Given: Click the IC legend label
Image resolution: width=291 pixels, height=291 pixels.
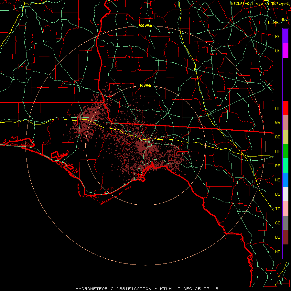Looking at the screenshot, I should point(278,209).
